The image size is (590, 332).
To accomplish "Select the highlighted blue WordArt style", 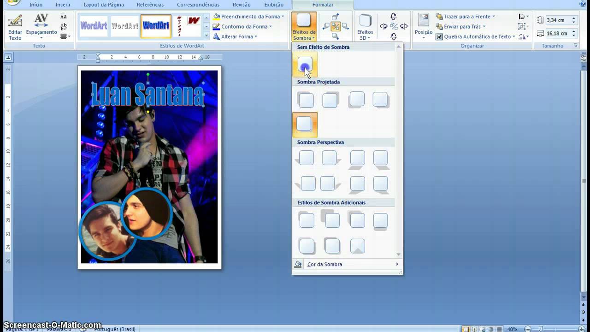I will 156,26.
